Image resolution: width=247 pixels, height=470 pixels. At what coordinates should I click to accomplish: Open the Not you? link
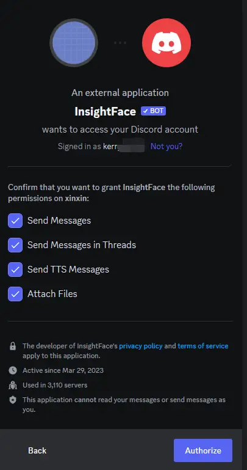166,146
